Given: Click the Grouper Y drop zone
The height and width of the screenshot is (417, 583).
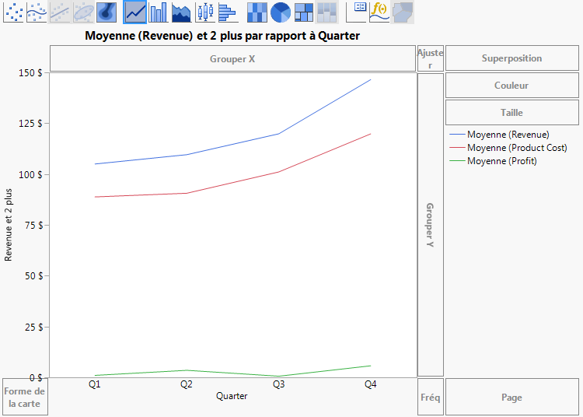Looking at the screenshot, I should 430,225.
